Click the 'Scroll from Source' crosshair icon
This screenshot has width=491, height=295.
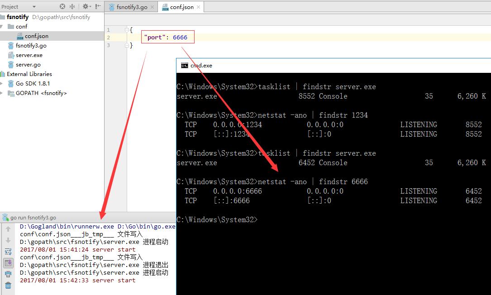[62, 6]
